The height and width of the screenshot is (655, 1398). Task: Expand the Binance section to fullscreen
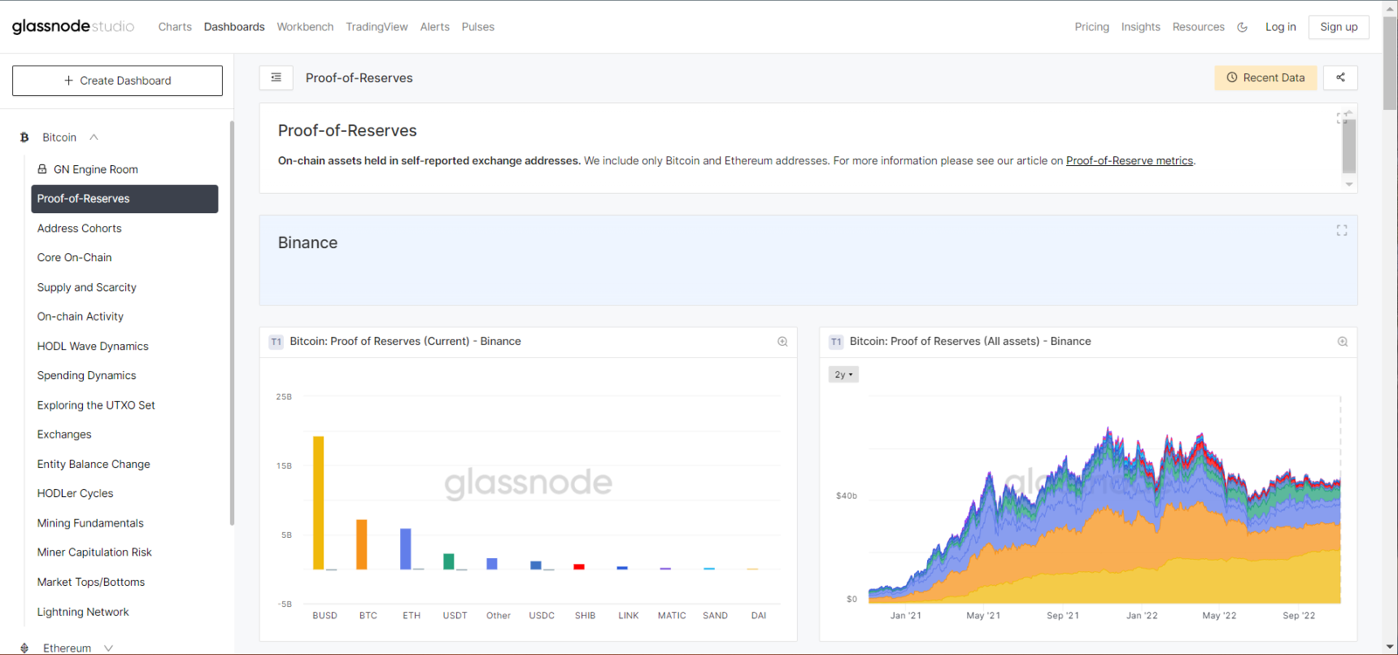pyautogui.click(x=1341, y=231)
